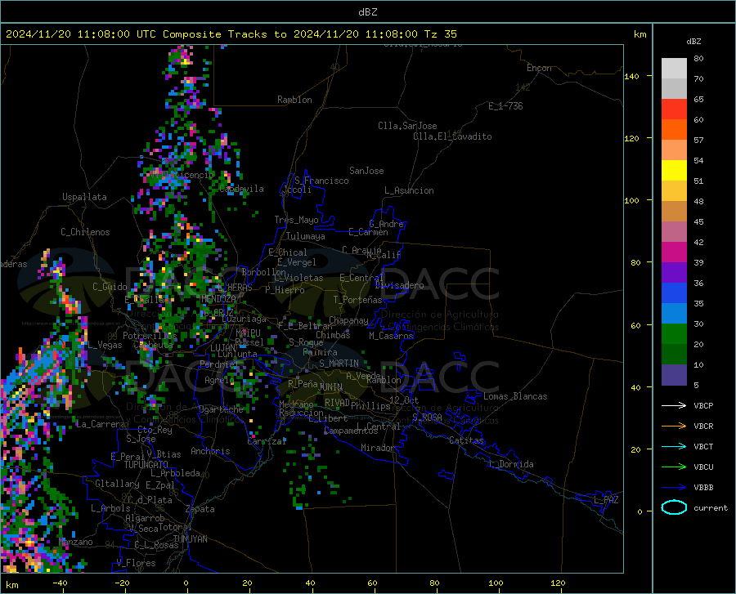Click the Uspallata map label

pyautogui.click(x=84, y=197)
